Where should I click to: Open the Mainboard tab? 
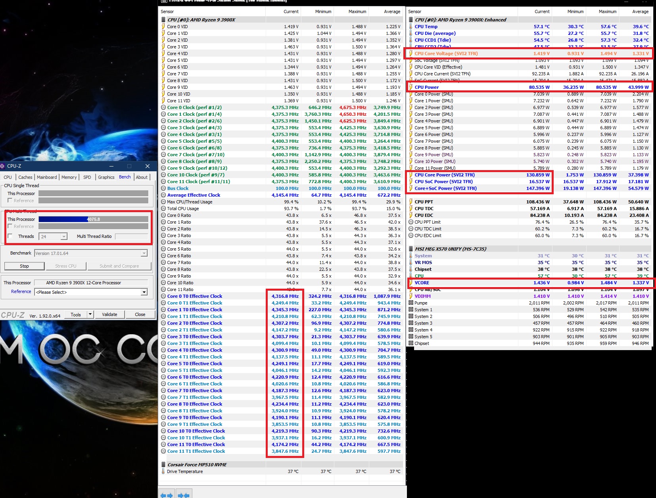pos(47,177)
